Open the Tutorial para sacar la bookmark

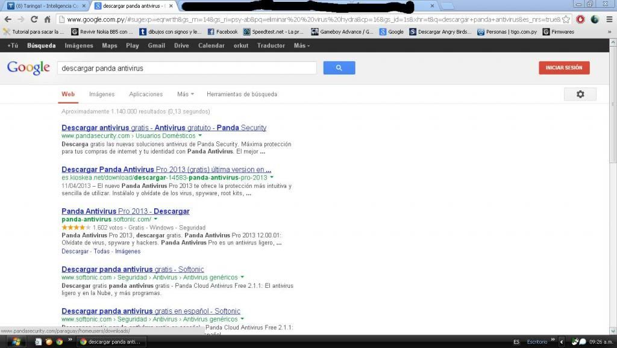(34, 32)
